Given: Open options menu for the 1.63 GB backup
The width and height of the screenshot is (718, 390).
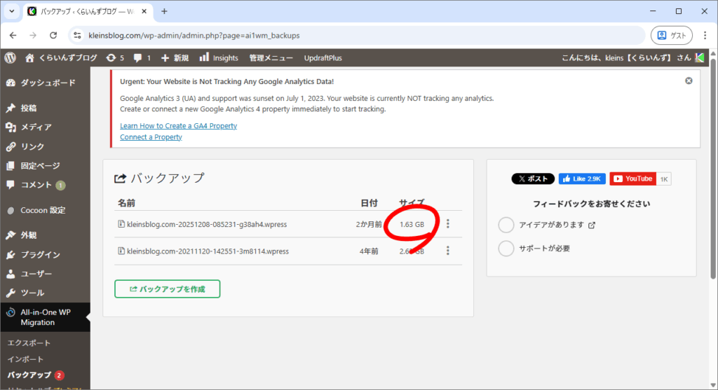Looking at the screenshot, I should pos(448,224).
